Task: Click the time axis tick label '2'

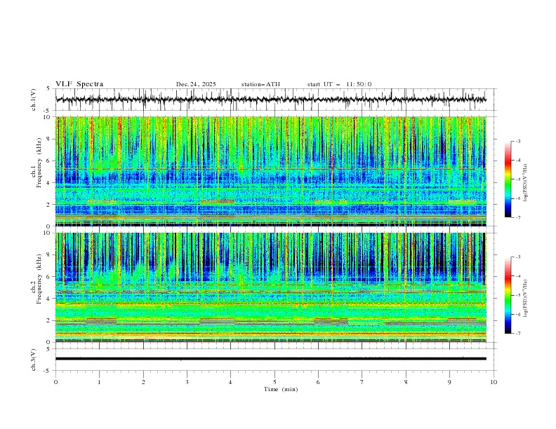Action: (x=143, y=382)
